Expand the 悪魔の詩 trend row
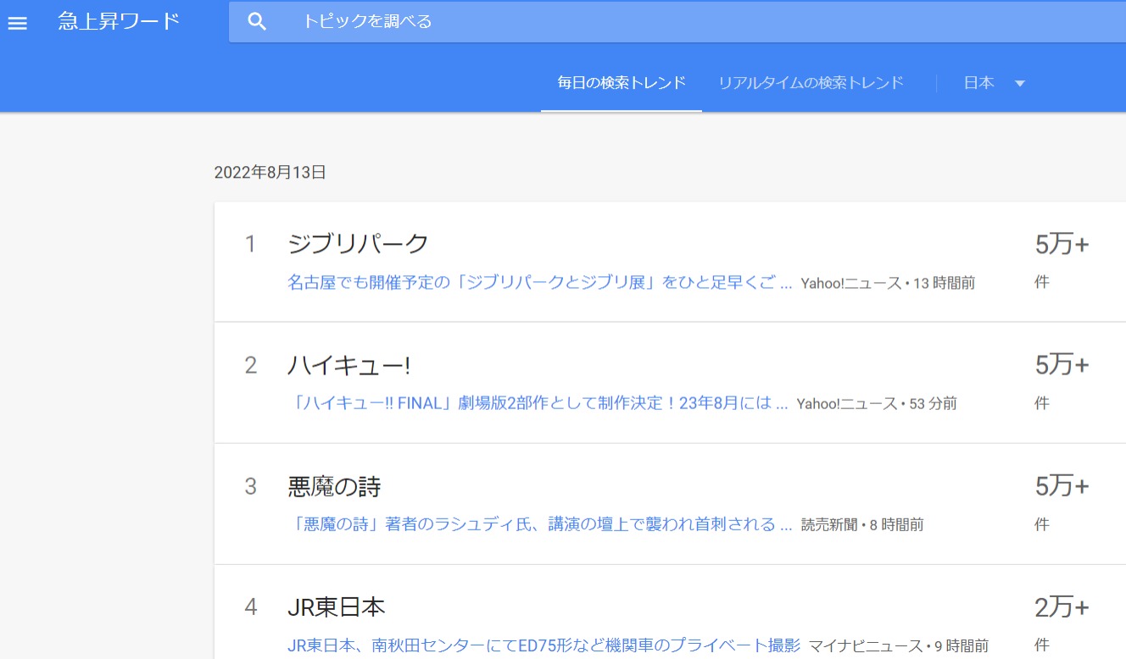 tap(670, 504)
